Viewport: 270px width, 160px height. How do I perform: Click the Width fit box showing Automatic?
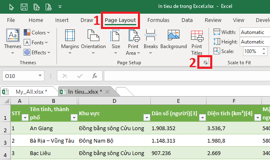point(255,32)
